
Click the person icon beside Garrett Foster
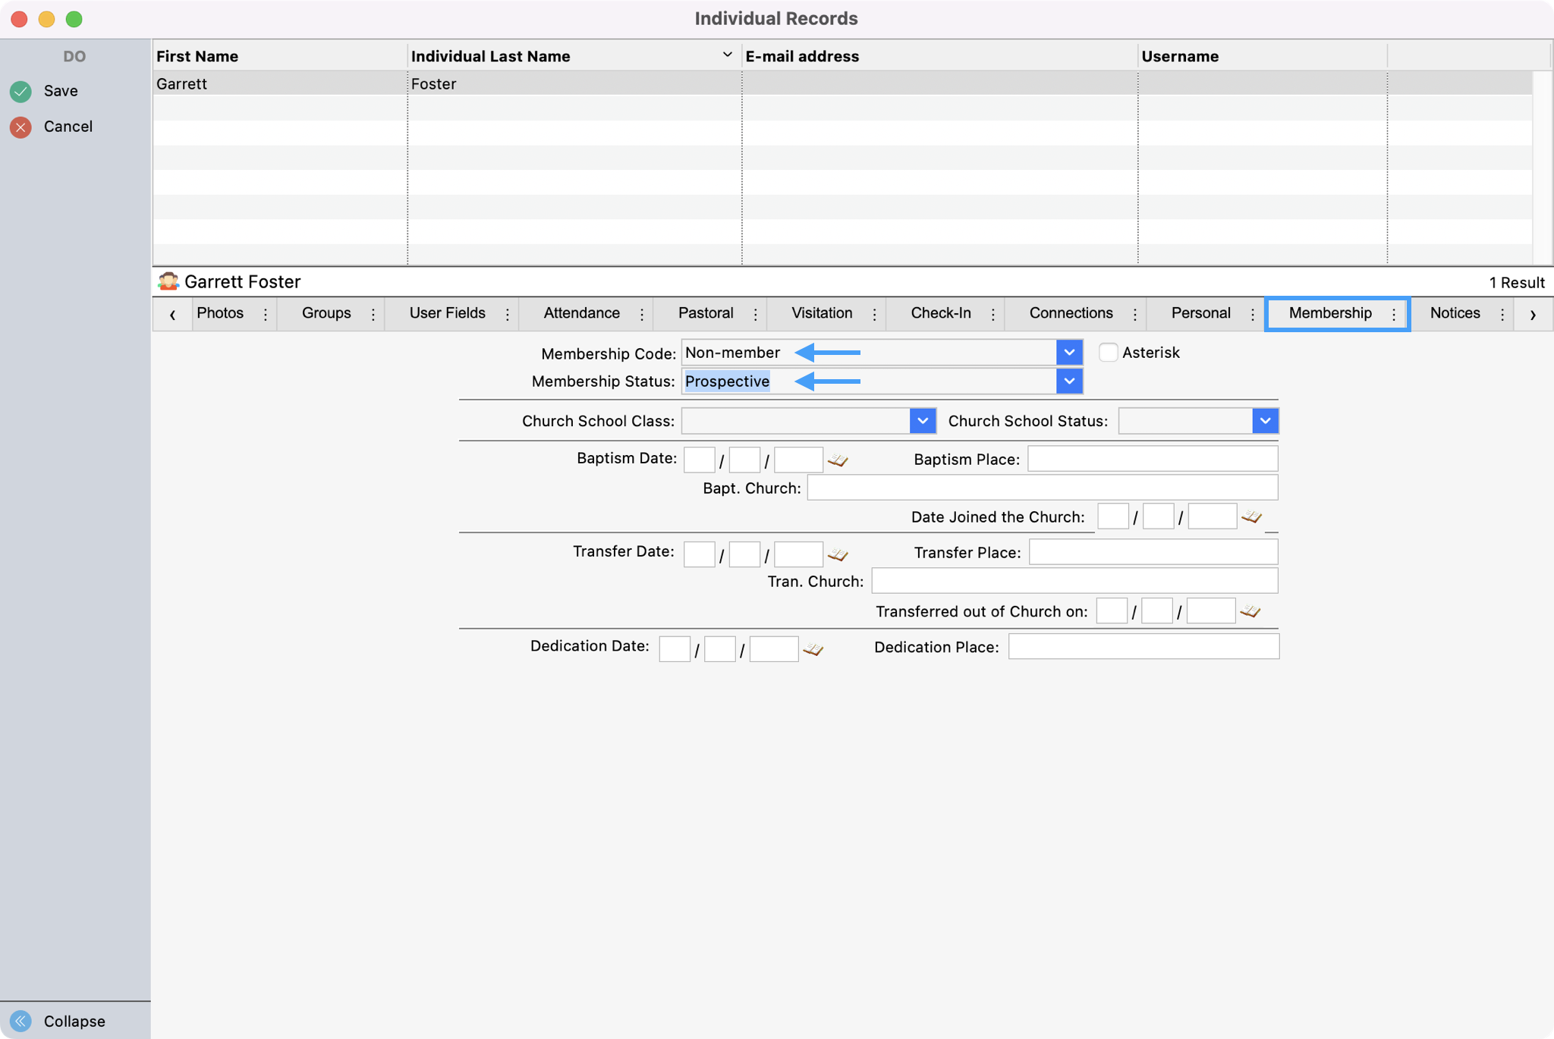tap(170, 281)
